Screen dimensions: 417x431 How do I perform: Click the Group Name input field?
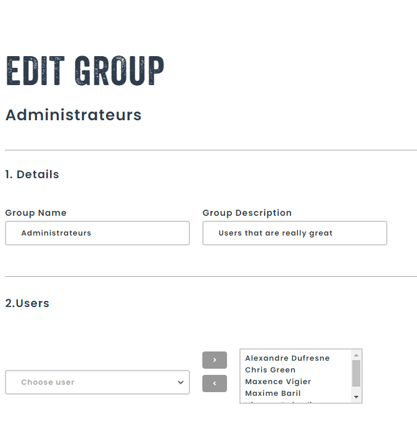coord(97,233)
